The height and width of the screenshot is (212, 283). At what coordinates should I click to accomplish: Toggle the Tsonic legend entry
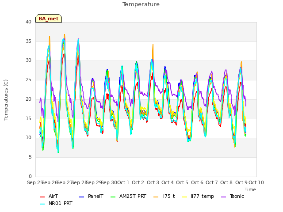point(233,196)
